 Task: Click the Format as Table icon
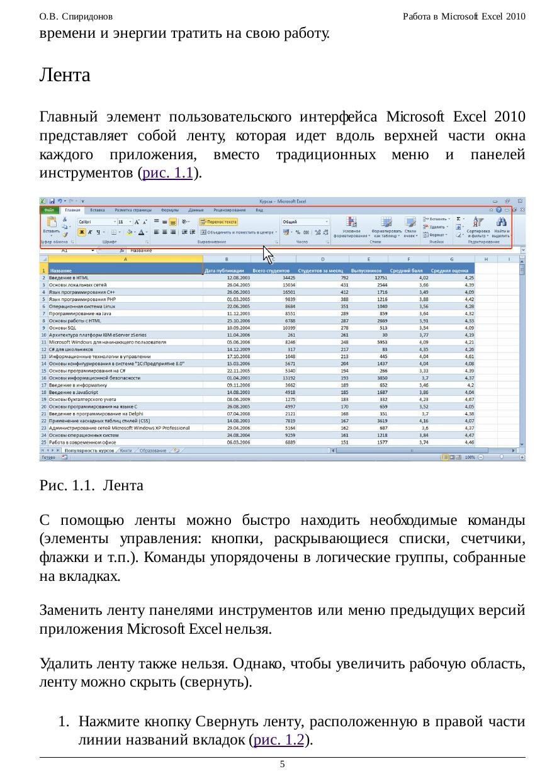[386, 222]
